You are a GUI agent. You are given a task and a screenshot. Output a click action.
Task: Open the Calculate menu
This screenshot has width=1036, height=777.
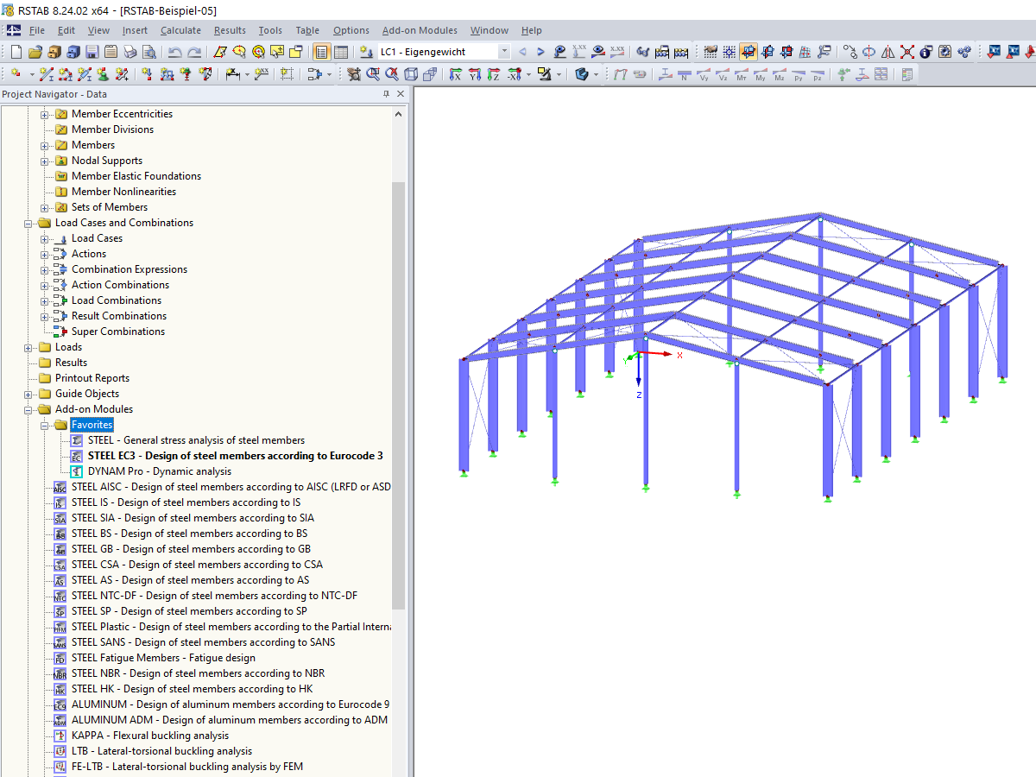(x=180, y=30)
